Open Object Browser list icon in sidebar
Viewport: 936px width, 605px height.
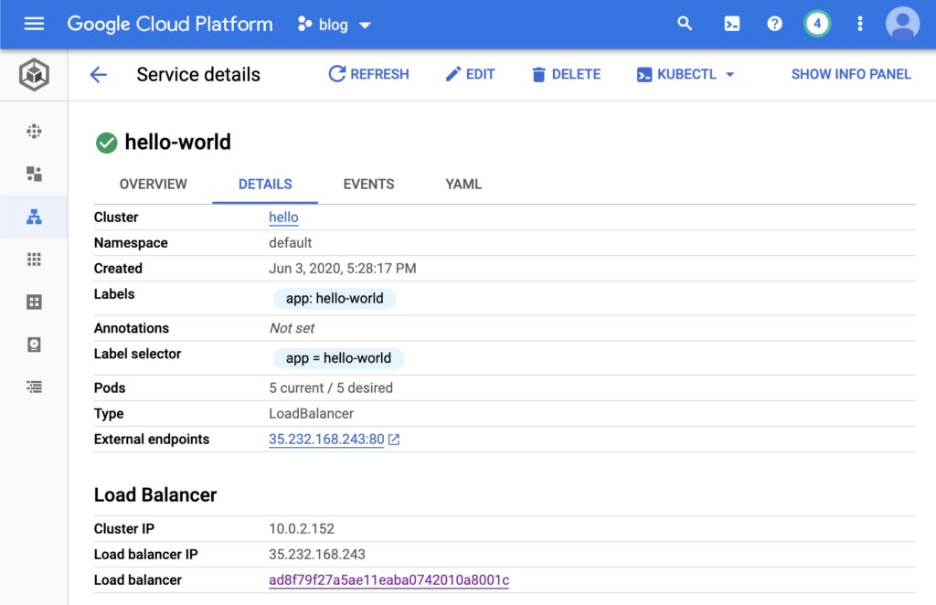click(34, 387)
